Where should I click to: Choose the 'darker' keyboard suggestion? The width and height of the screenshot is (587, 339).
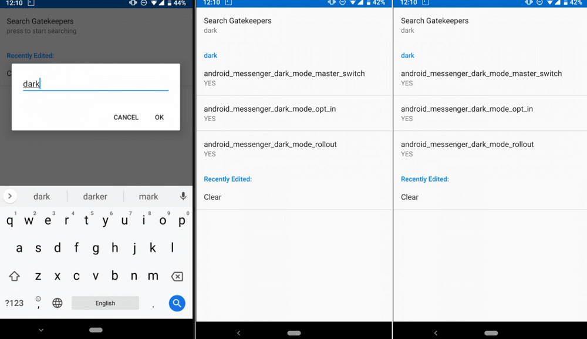click(95, 196)
